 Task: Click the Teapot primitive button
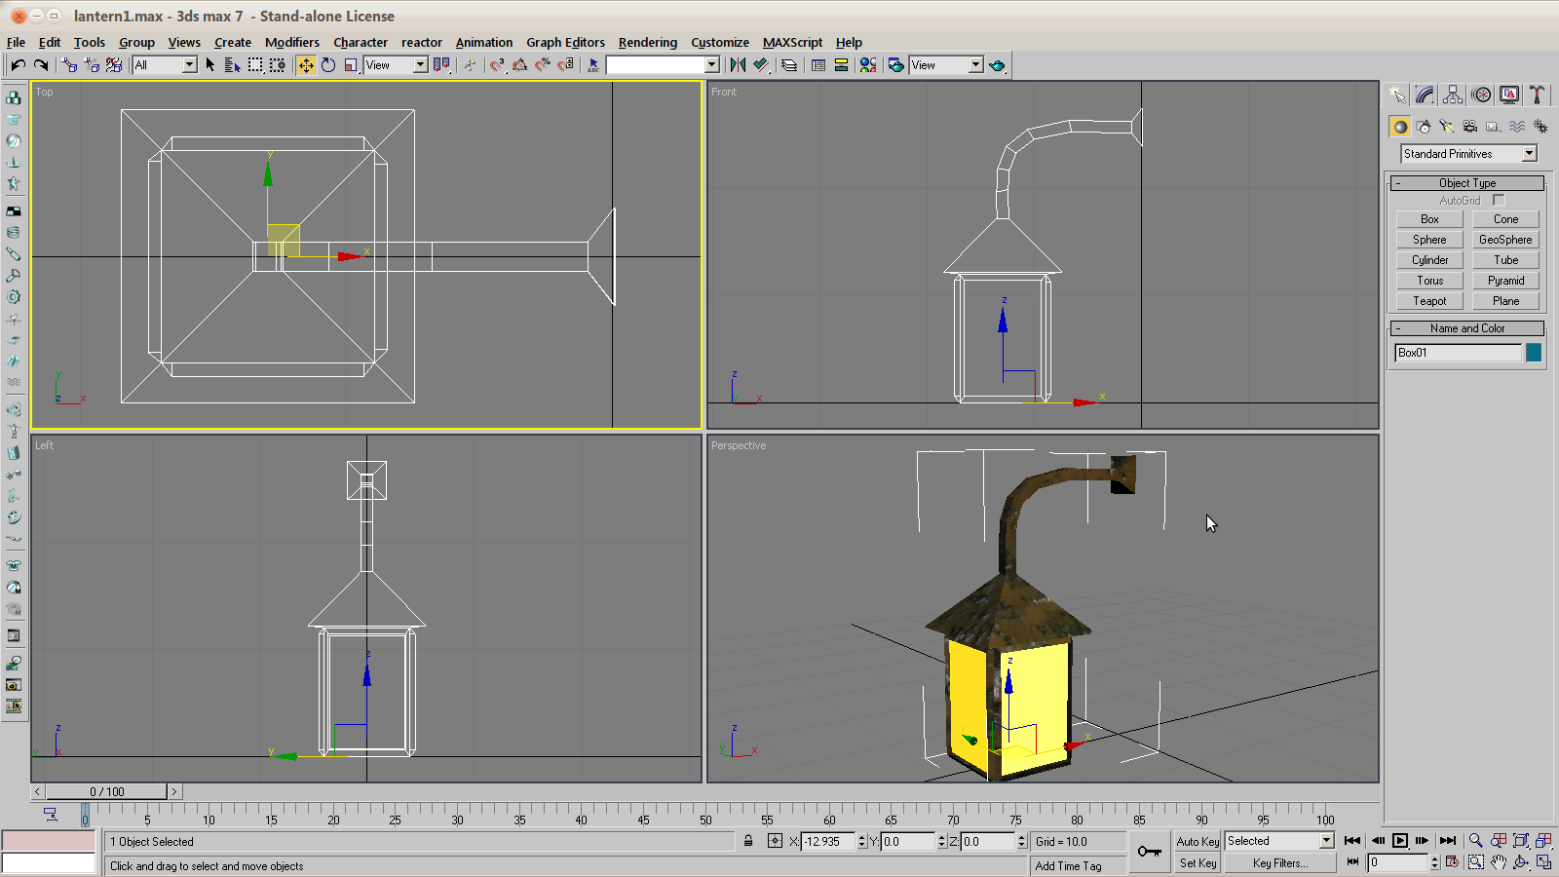coord(1429,301)
